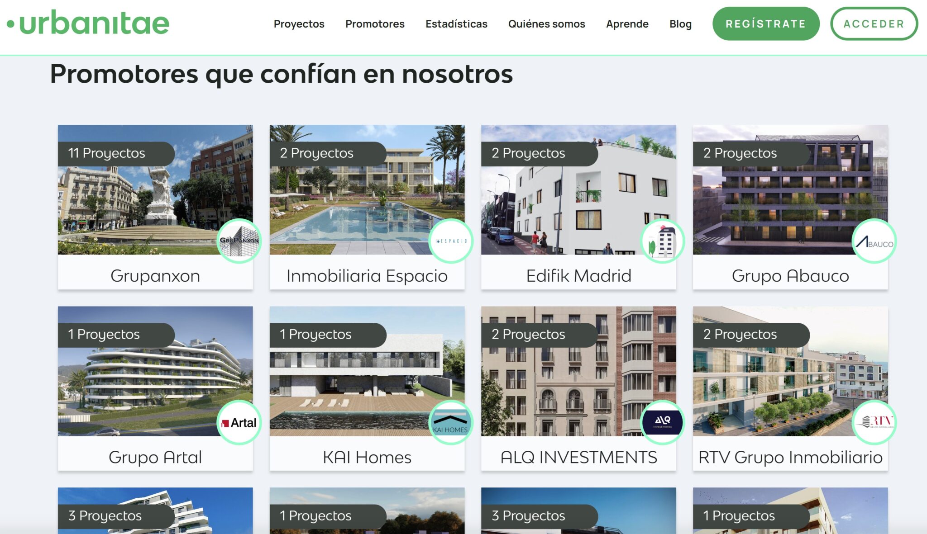Click the ALQ investments logo badge
The width and height of the screenshot is (927, 534).
click(663, 422)
